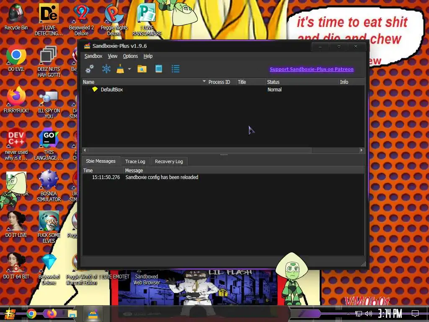This screenshot has width=429, height=322.
Task: Open the Start button on taskbar
Action: tap(10, 314)
